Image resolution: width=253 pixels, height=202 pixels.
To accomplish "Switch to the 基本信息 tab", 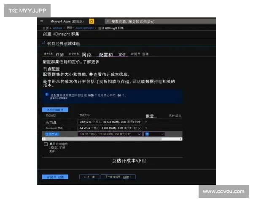I will click(x=48, y=53).
